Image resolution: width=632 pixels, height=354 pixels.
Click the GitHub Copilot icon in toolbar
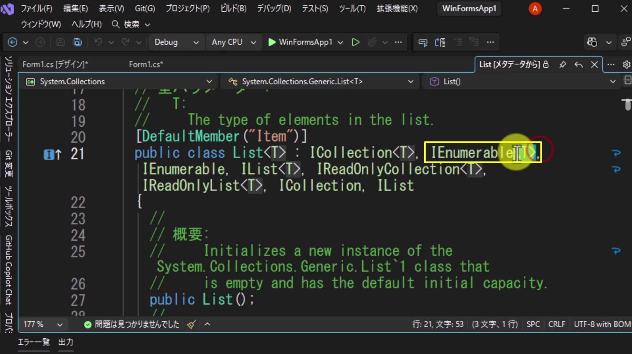click(x=592, y=42)
